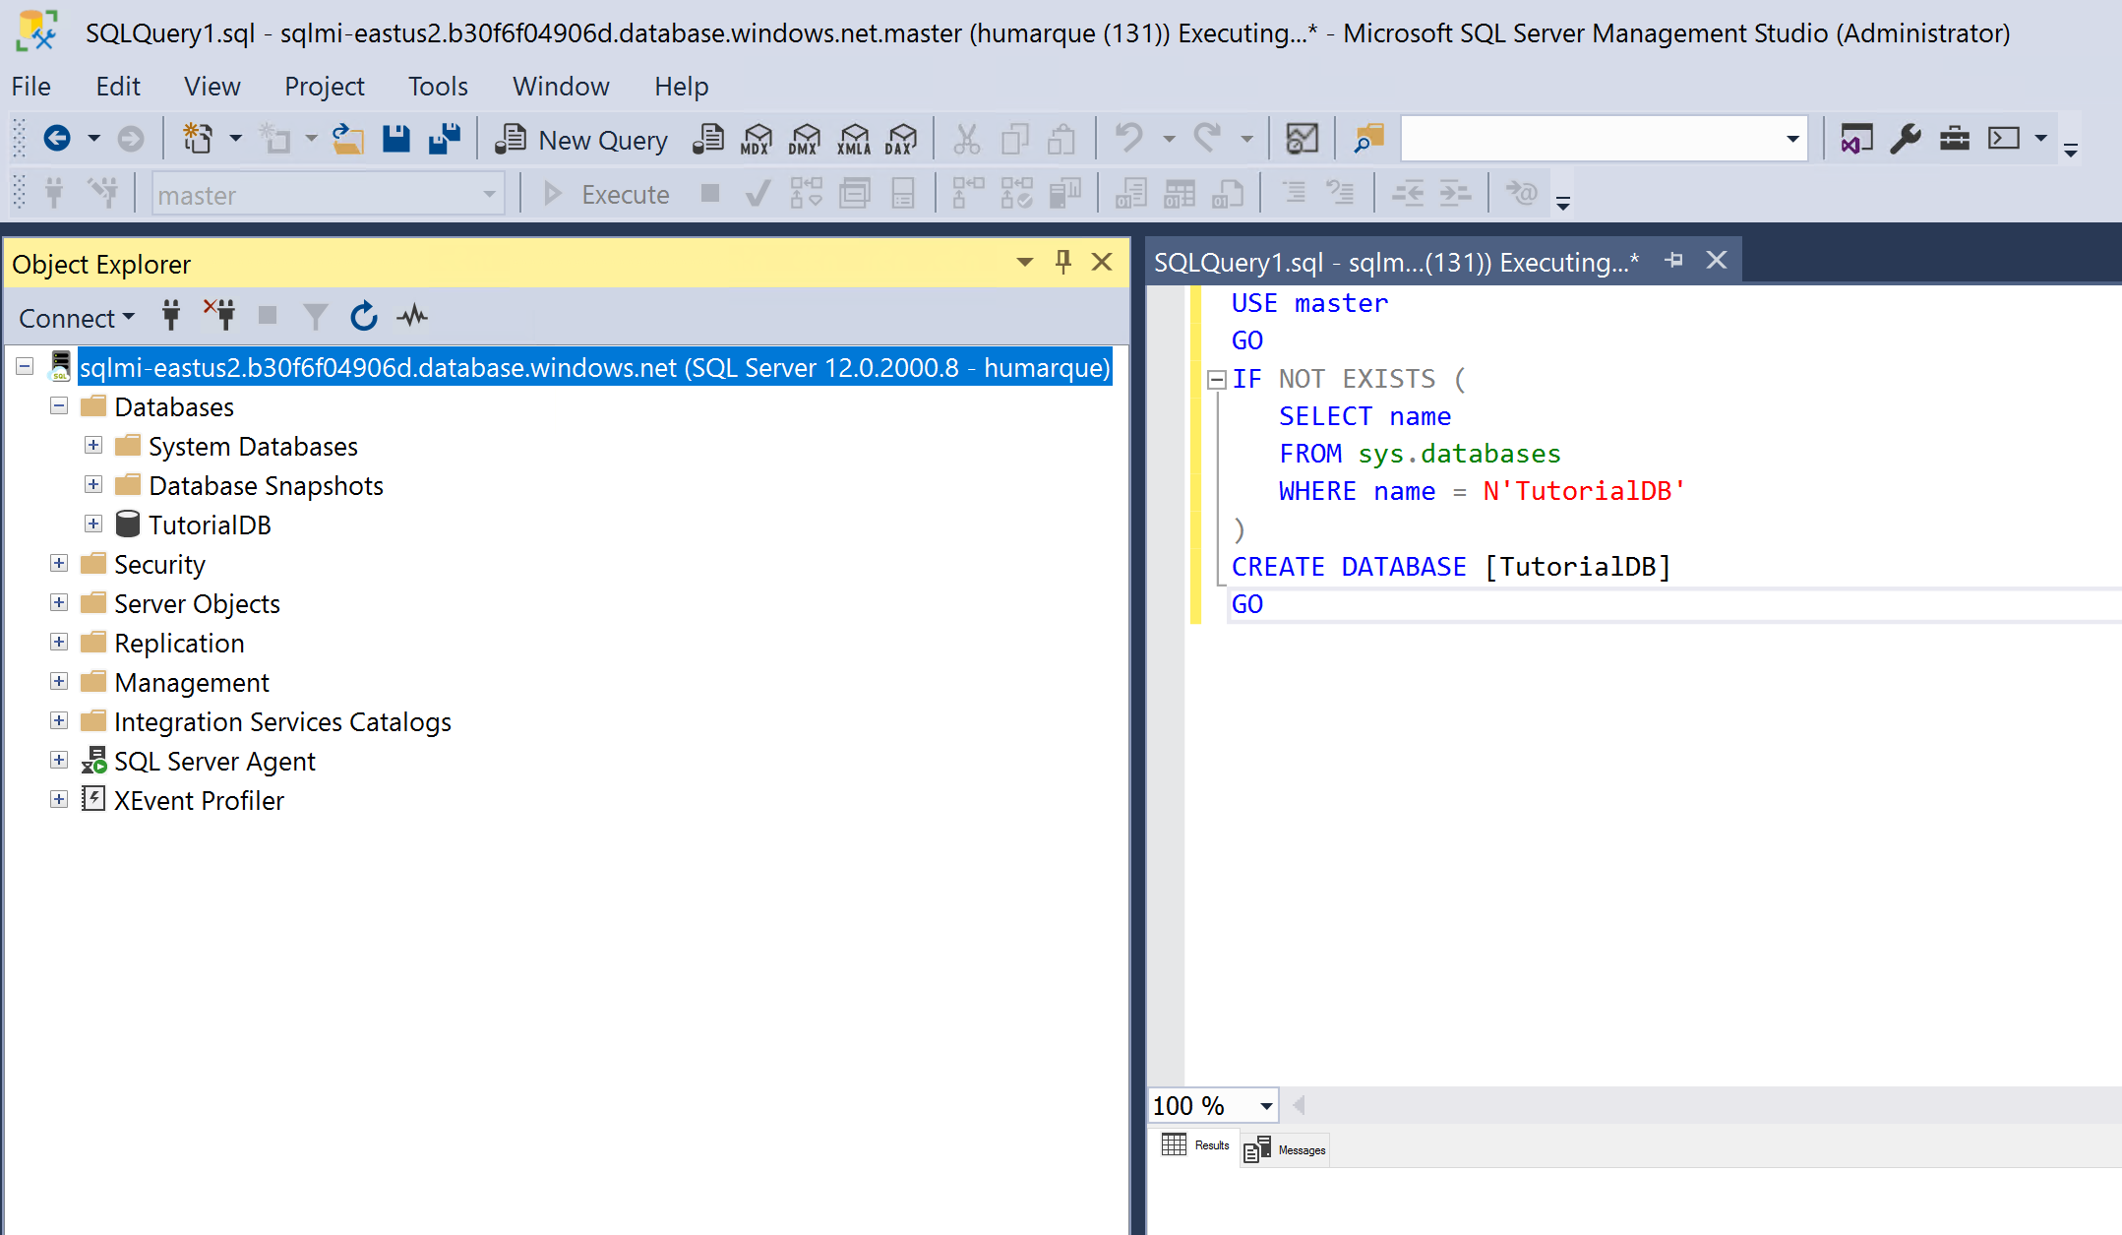Open the Tools menu

(x=438, y=87)
